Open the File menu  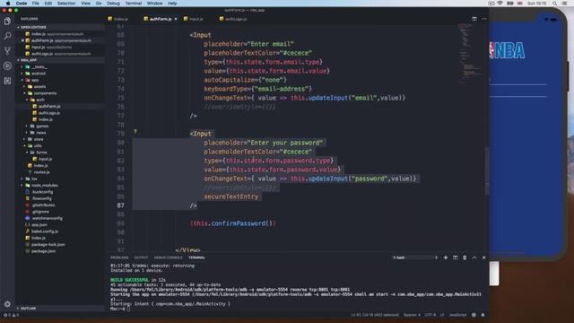[x=36, y=4]
